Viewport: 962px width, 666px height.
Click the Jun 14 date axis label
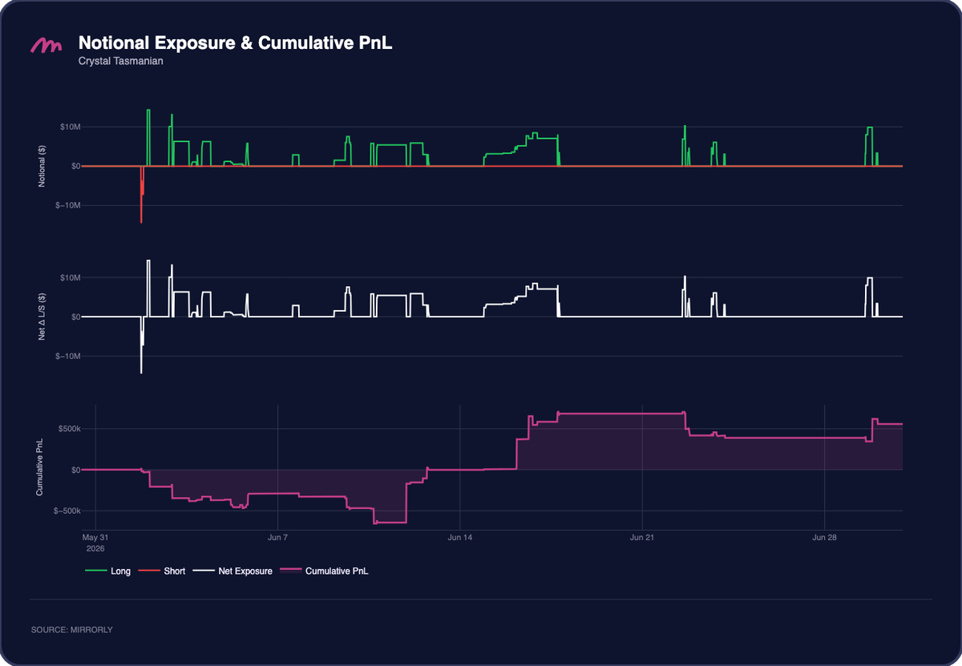[460, 537]
